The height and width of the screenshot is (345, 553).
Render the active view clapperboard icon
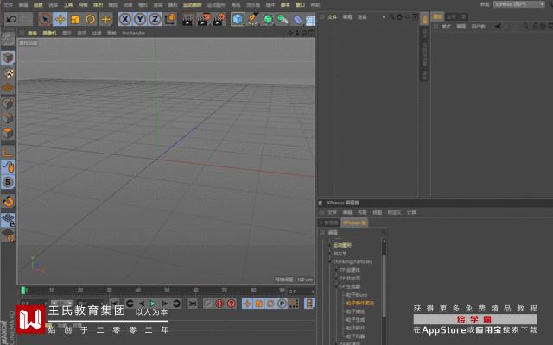pyautogui.click(x=188, y=19)
